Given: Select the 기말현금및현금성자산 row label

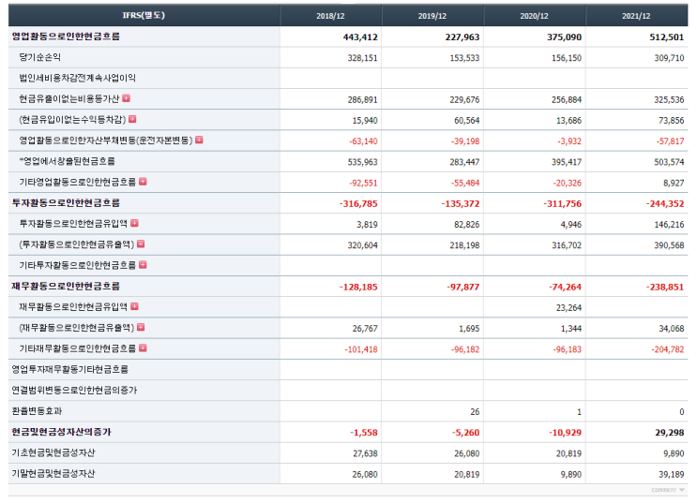Looking at the screenshot, I should tap(53, 473).
